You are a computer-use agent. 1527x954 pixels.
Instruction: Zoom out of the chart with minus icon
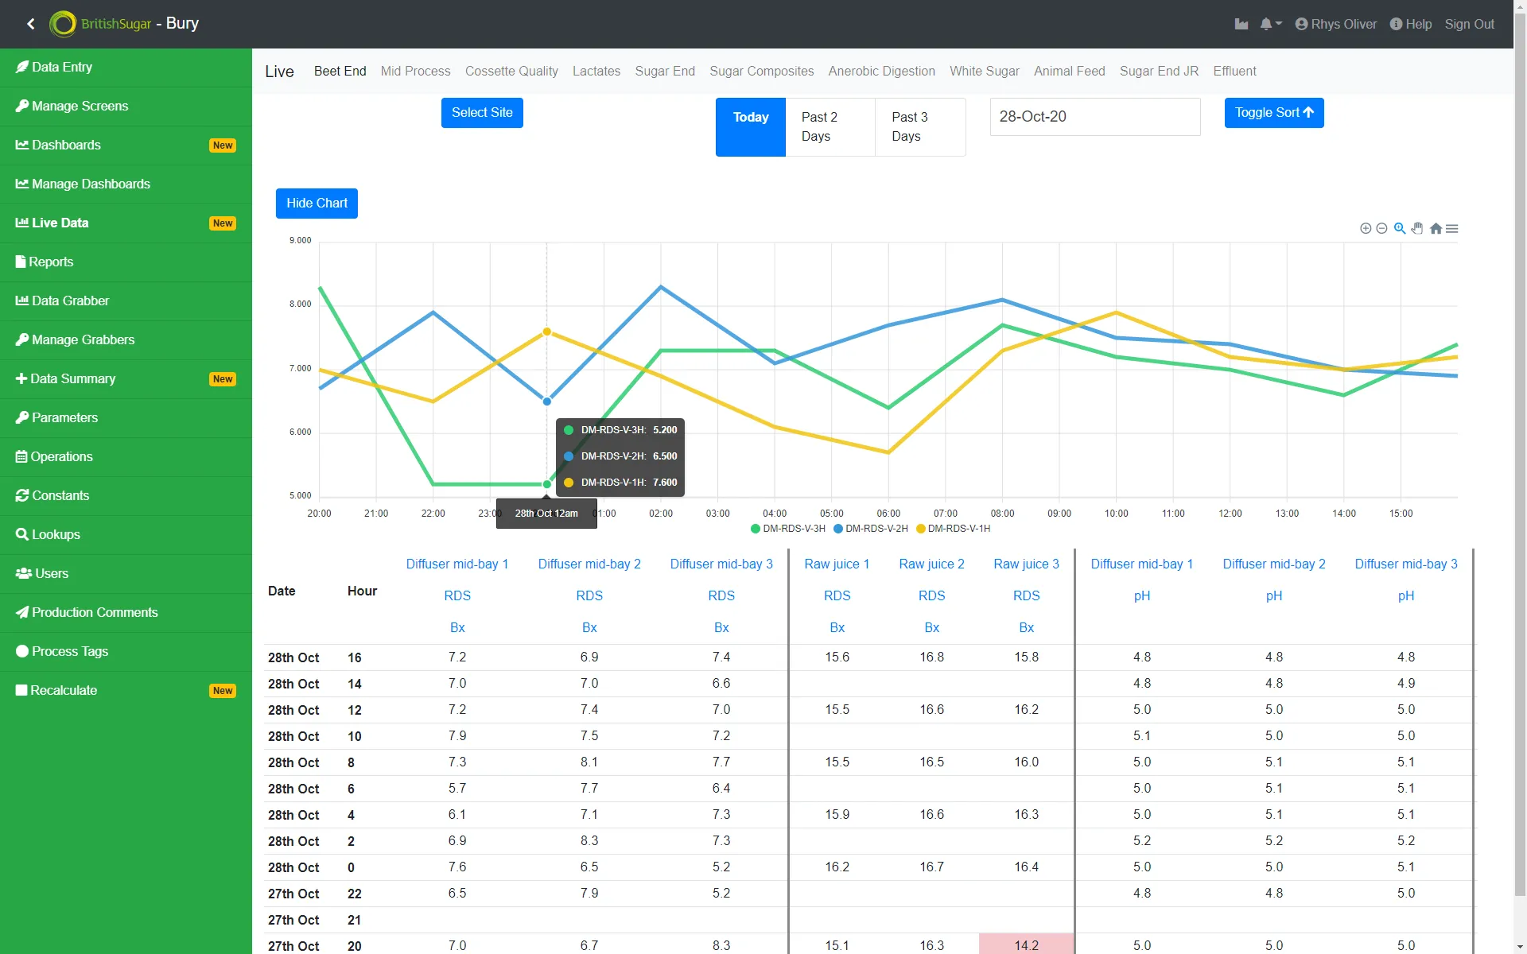pyautogui.click(x=1381, y=228)
